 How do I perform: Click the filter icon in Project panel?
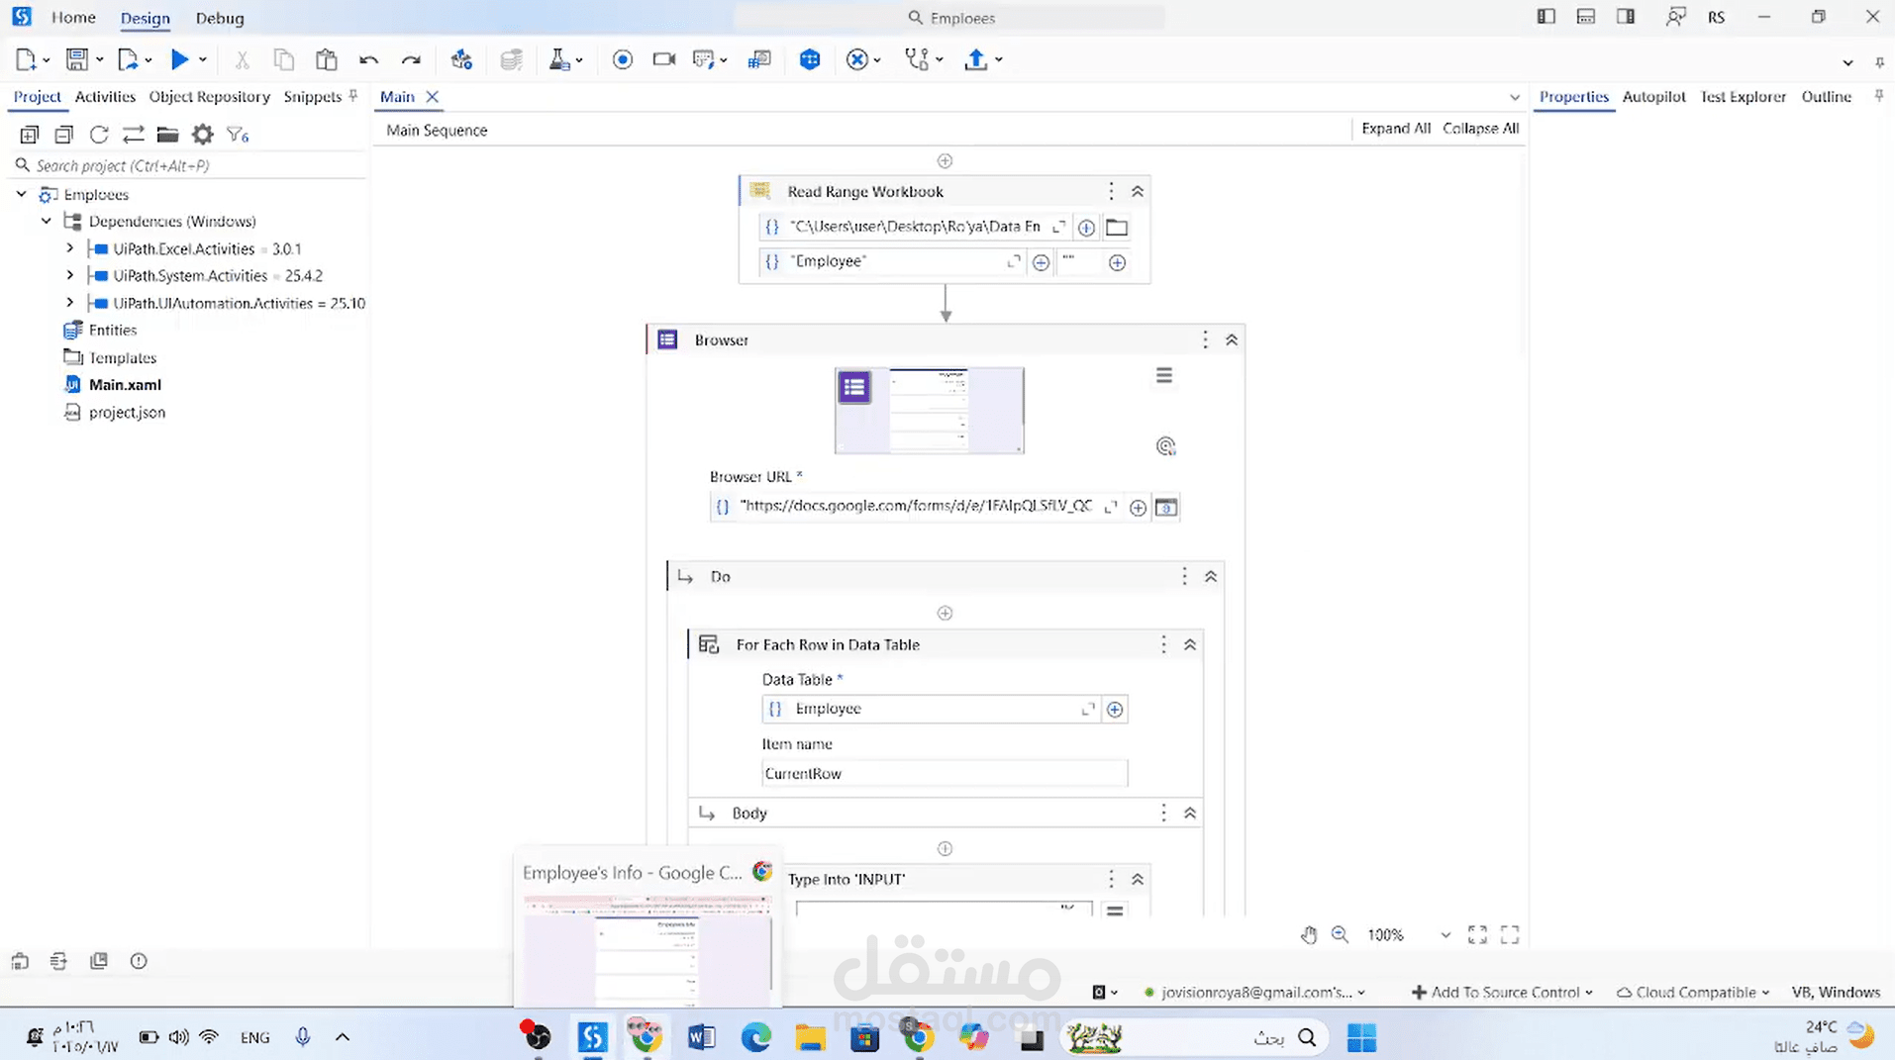coord(238,135)
